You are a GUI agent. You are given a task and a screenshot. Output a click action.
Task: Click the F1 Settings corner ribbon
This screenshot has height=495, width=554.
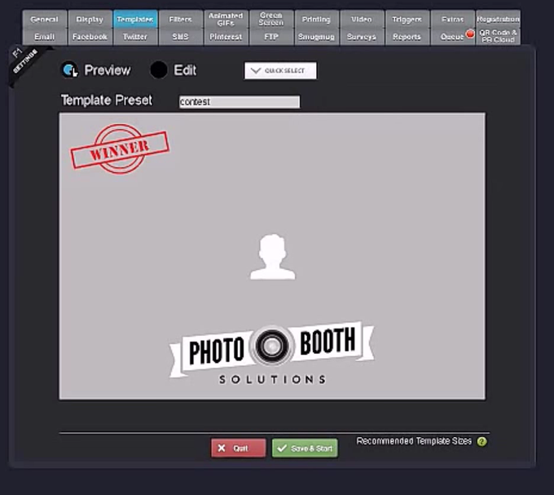(x=25, y=61)
